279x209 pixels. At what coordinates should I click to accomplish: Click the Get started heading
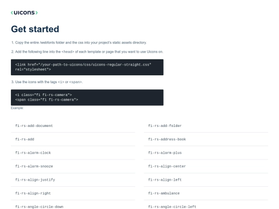35,29
